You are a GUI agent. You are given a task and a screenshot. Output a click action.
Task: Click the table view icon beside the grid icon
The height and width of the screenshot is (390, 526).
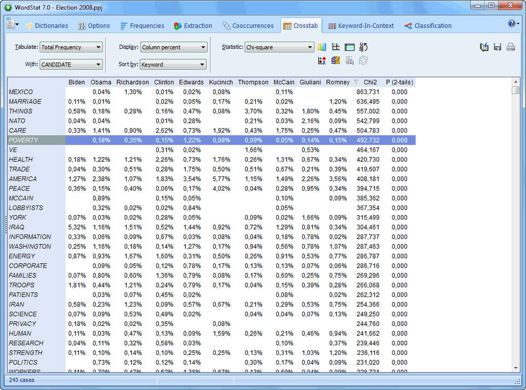coord(350,47)
